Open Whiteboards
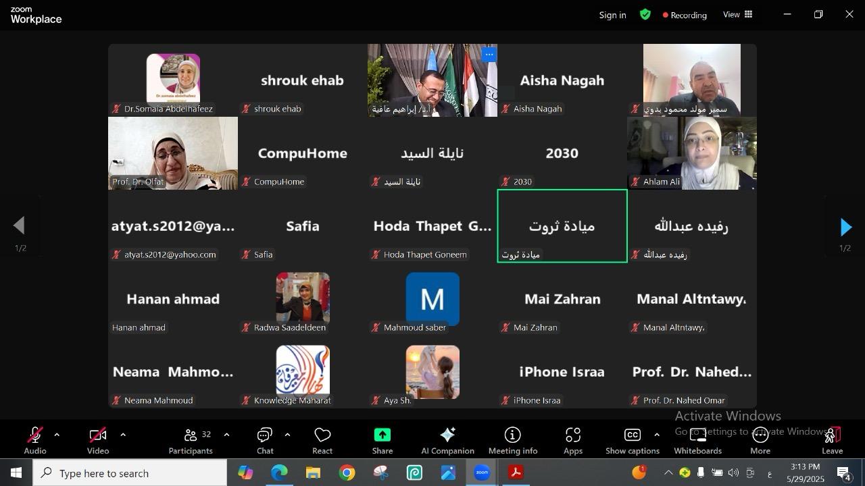865x486 pixels. tap(697, 440)
